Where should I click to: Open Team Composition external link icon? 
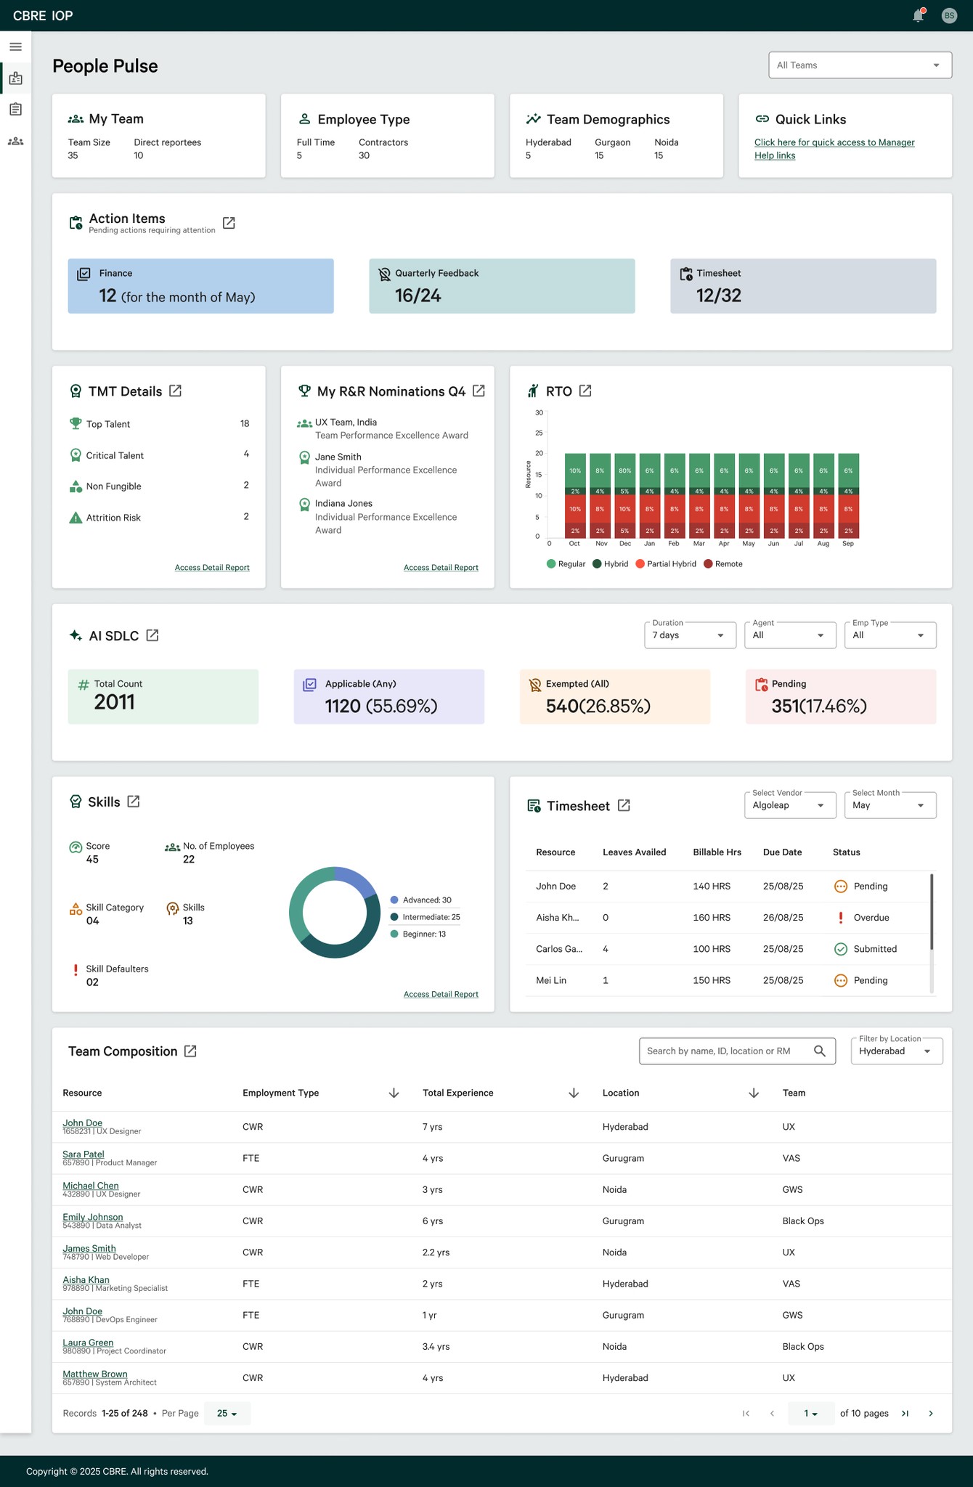(x=190, y=1051)
